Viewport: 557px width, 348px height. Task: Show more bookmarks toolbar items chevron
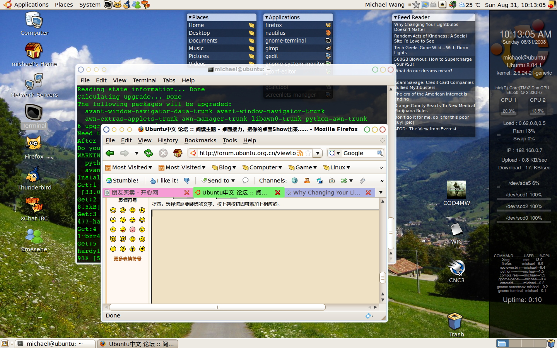pos(381,167)
